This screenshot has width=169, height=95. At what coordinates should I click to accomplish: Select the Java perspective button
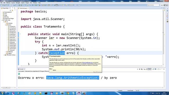click(166, 5)
